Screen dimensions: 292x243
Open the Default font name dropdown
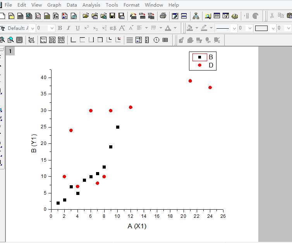click(33, 28)
